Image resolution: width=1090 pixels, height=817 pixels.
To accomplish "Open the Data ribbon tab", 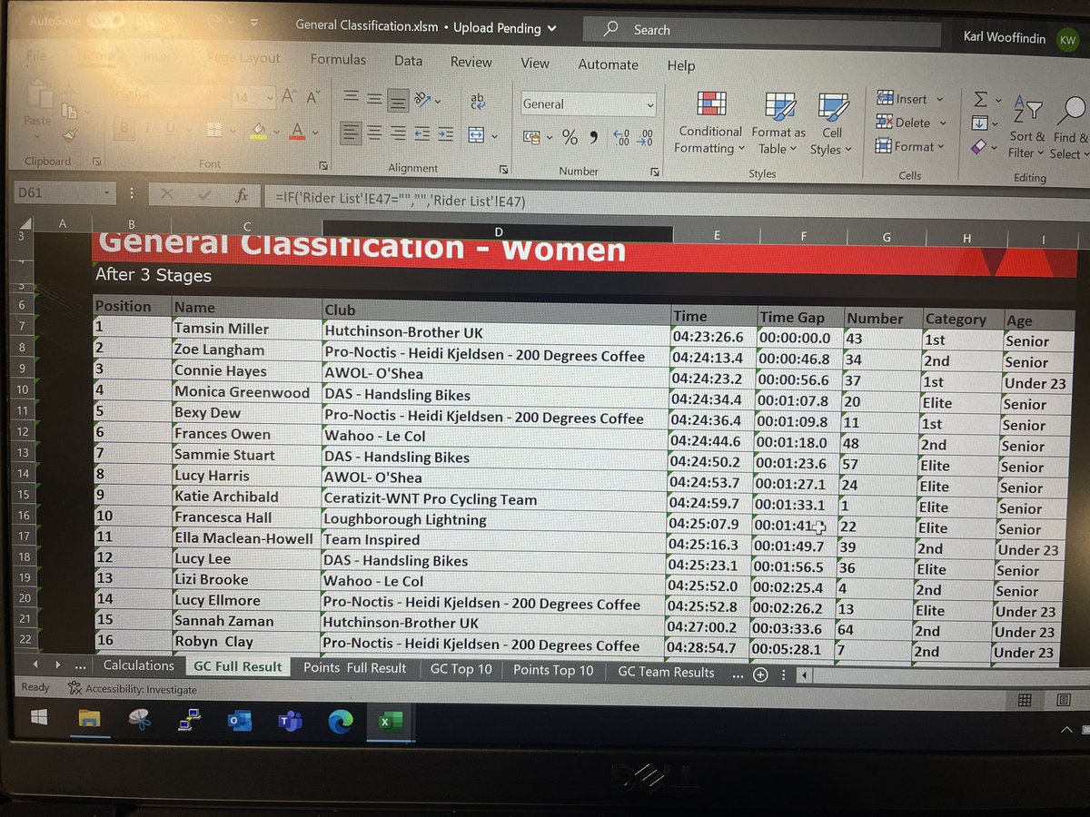I will click(408, 61).
